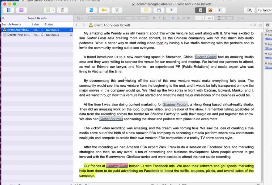
Task: Open the Landing Cube link
Action: pos(117,166)
